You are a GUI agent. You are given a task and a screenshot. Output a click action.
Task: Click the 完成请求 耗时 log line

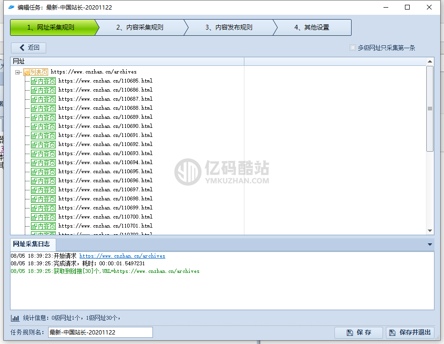coord(78,263)
